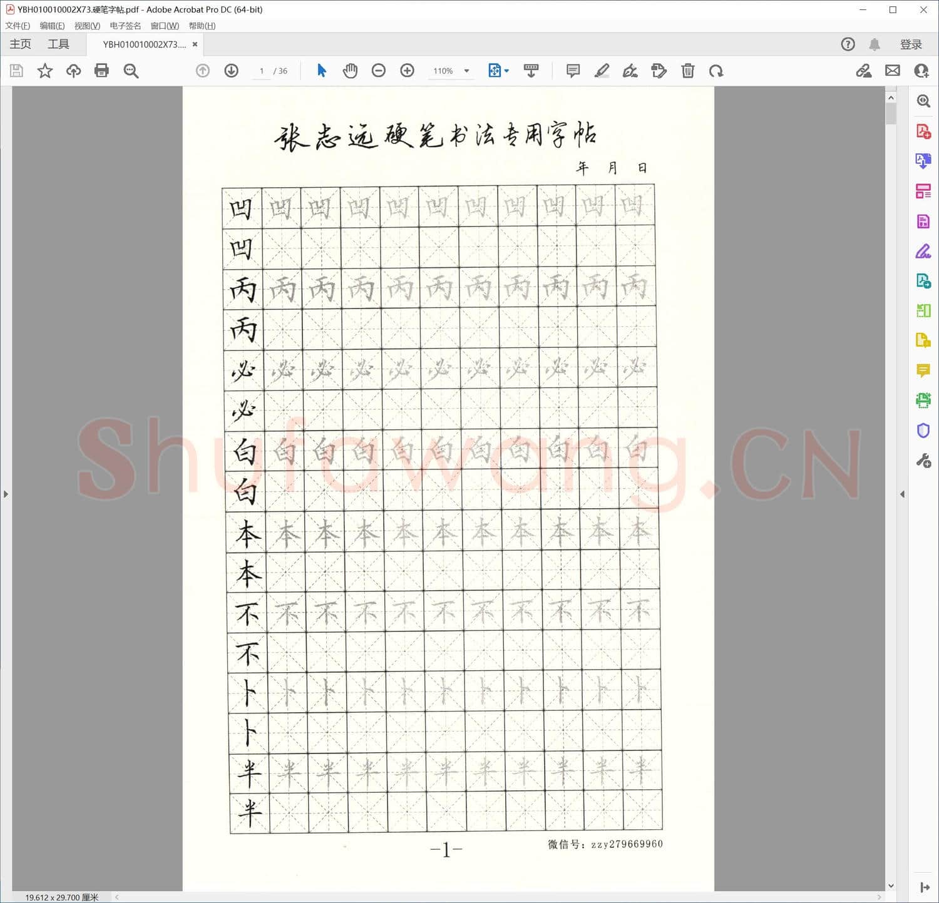Open the 帮助(H) menu
939x903 pixels.
[202, 26]
